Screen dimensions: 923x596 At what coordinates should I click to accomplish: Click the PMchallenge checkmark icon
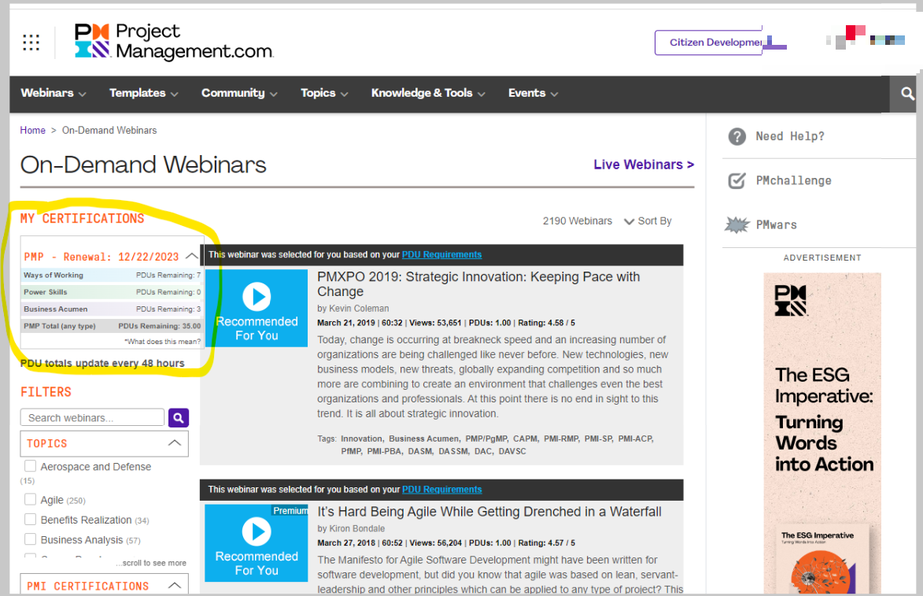tap(737, 181)
